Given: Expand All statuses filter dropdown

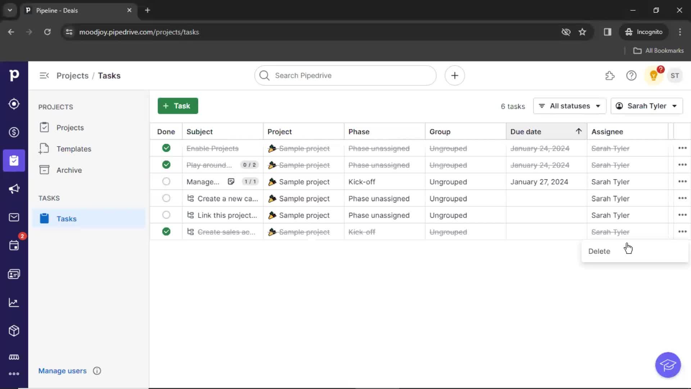Looking at the screenshot, I should tap(569, 106).
